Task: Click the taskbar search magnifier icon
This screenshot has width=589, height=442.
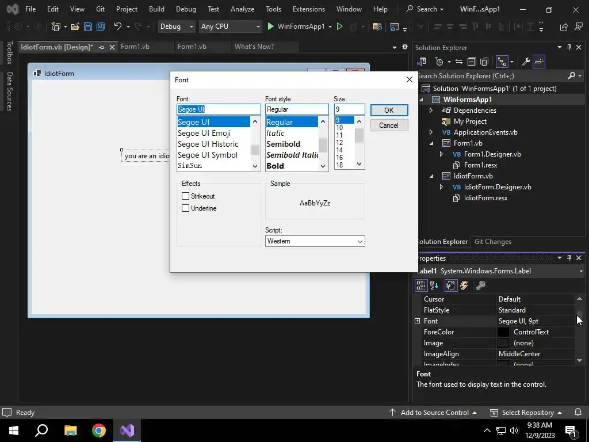Action: [x=41, y=430]
